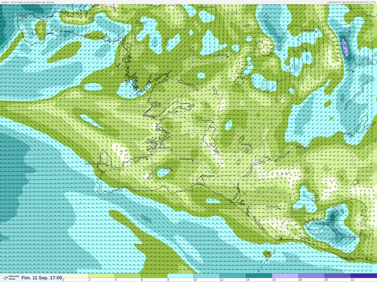Select the 2–4 m/s light green legend swatch
Image resolution: width=377 pixels, height=282 pixels.
point(102,276)
